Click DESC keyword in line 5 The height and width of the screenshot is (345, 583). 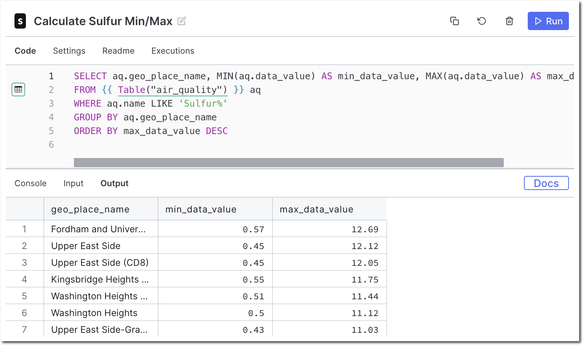217,131
